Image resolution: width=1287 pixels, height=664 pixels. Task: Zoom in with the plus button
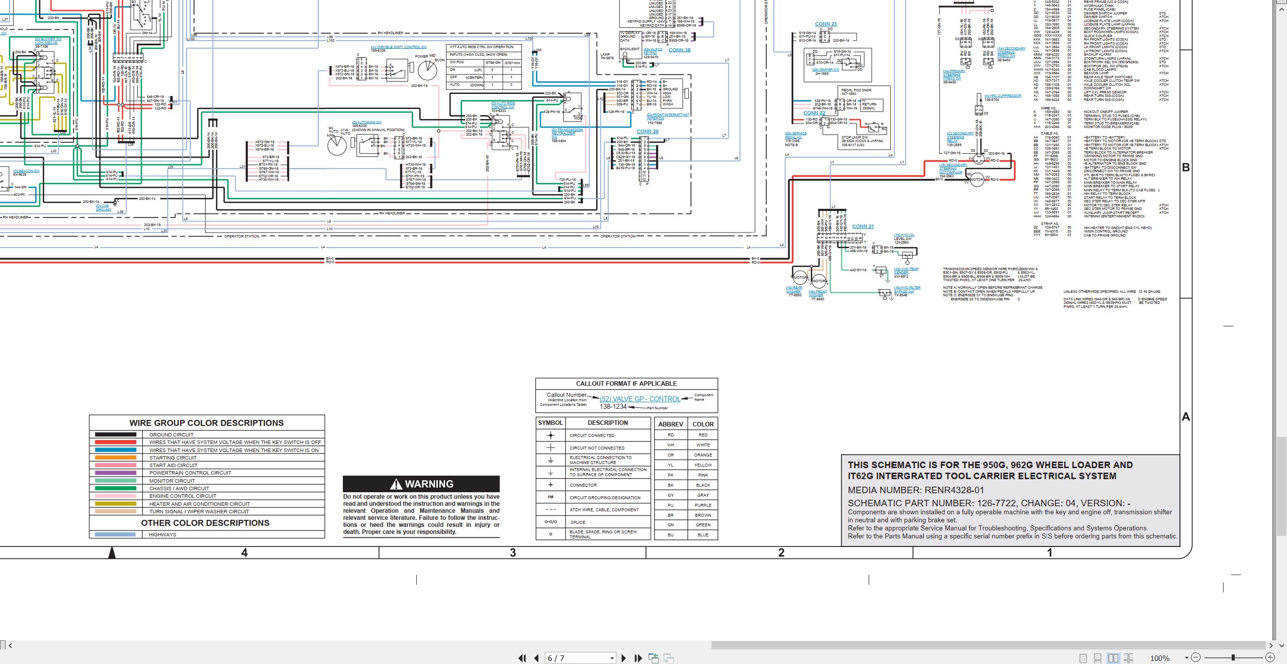point(1270,657)
